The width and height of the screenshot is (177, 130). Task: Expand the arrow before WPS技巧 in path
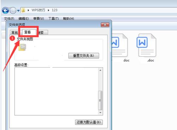(28, 10)
